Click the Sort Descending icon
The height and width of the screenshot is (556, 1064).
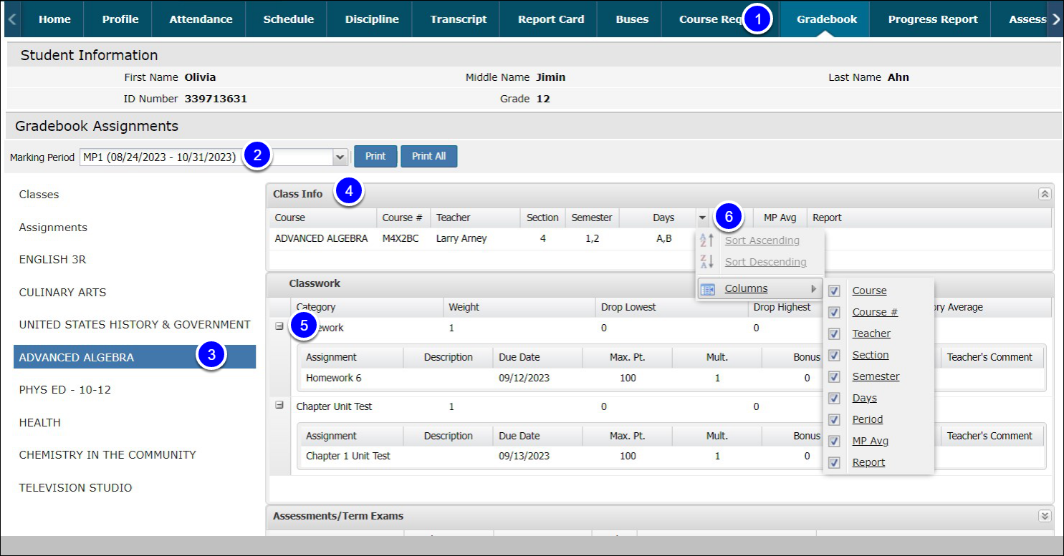click(706, 262)
